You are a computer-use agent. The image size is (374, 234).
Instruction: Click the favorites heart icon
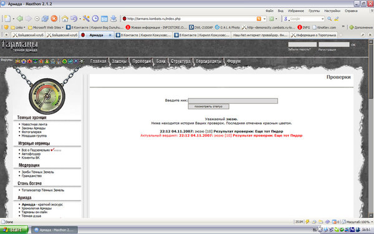[6, 27]
